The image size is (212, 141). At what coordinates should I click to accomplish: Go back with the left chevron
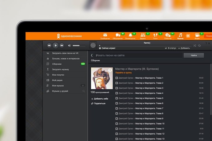click(92, 55)
